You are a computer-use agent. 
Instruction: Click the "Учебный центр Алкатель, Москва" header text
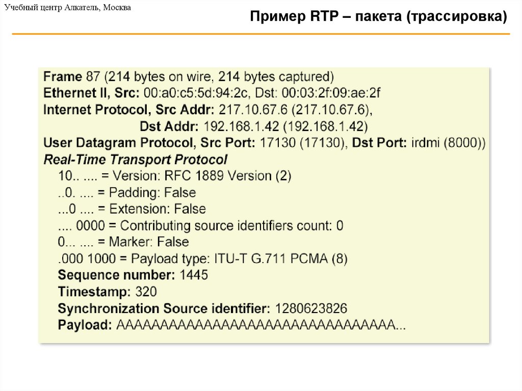pyautogui.click(x=68, y=9)
